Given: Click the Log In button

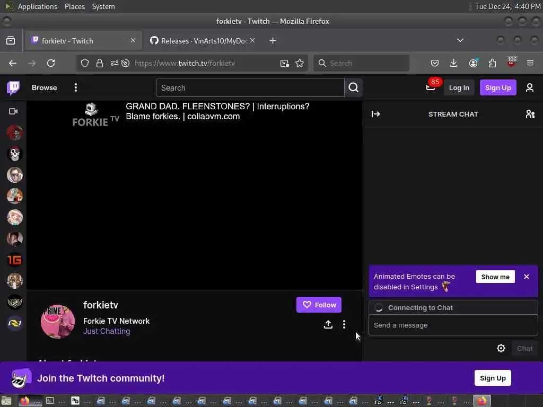Looking at the screenshot, I should [459, 87].
